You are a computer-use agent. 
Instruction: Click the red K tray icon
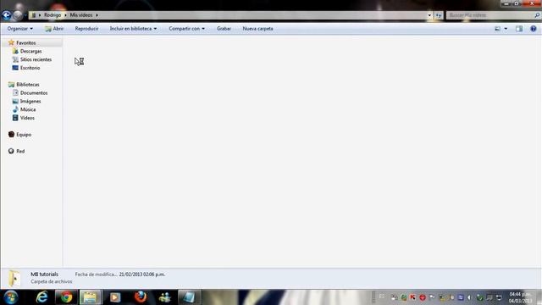pyautogui.click(x=412, y=297)
